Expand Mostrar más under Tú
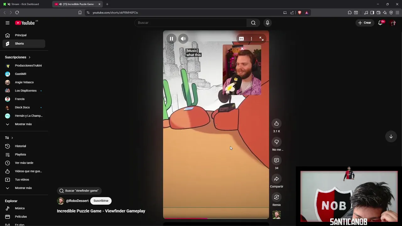Image resolution: width=402 pixels, height=226 pixels. pos(24,188)
